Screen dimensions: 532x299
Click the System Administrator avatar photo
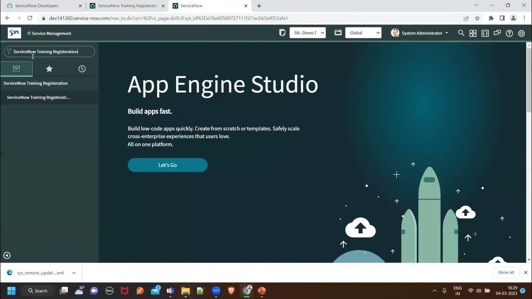[x=395, y=33]
